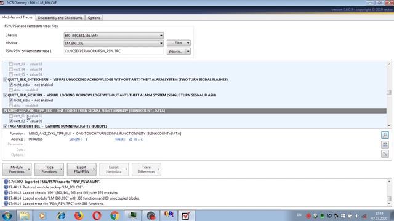This screenshot has width=394, height=221.
Task: Open the Browse button dropdown arrow
Action: [x=188, y=52]
